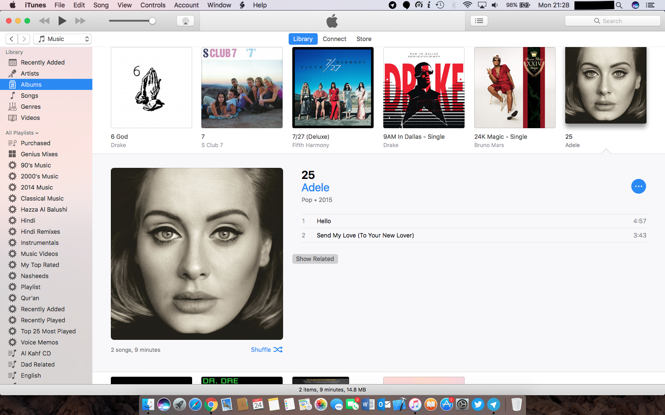Open the Voice Memos playlist
Screen dimensions: 665x415
click(46, 342)
